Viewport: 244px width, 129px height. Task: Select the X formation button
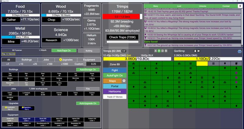pos(155,51)
